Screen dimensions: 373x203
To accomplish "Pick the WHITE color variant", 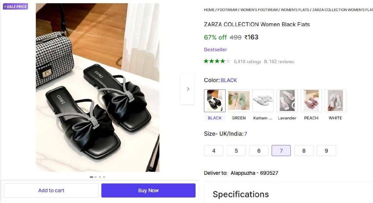I will [x=335, y=100].
